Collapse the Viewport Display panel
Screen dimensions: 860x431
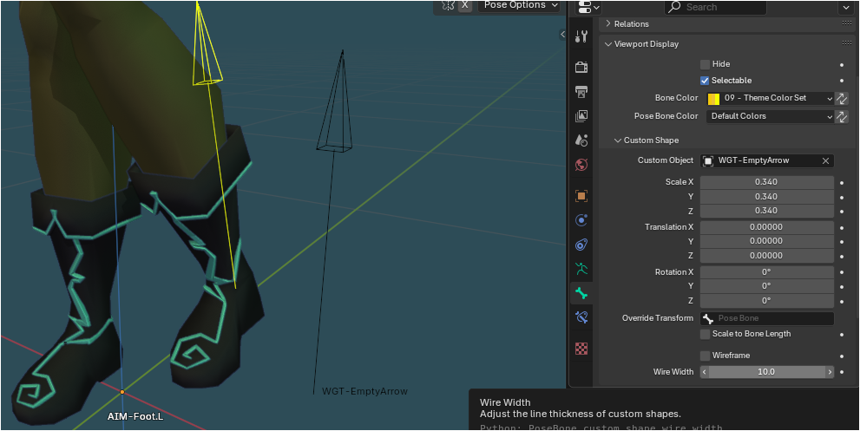[x=608, y=44]
